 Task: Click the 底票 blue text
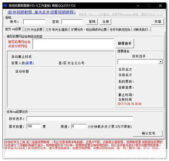[x=29, y=63]
